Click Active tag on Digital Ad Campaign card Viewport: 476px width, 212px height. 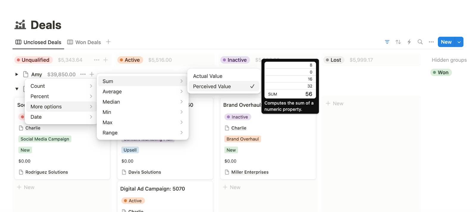(x=133, y=201)
